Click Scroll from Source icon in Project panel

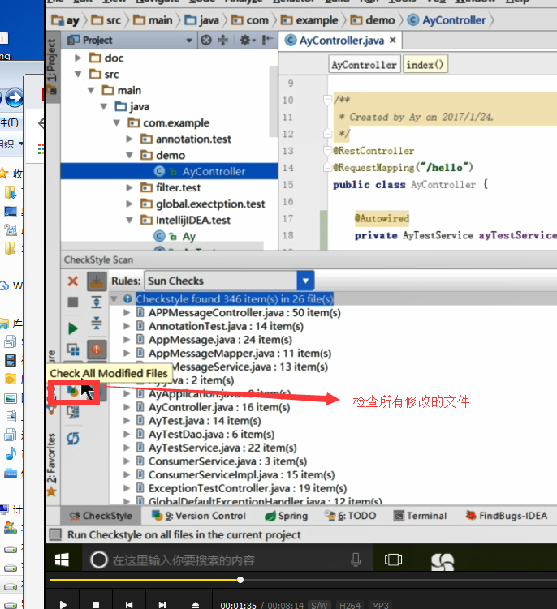tap(206, 40)
